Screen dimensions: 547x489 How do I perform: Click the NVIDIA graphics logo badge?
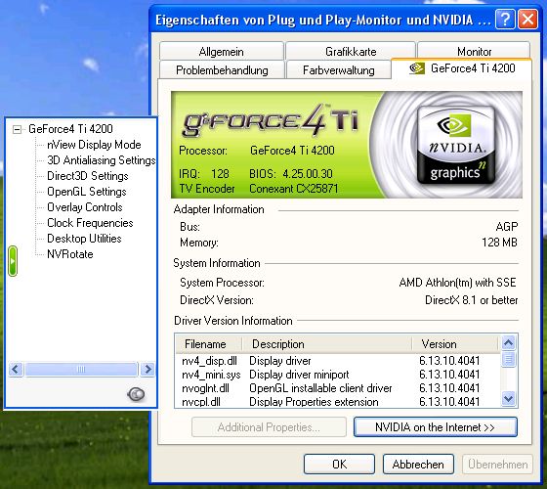click(456, 146)
